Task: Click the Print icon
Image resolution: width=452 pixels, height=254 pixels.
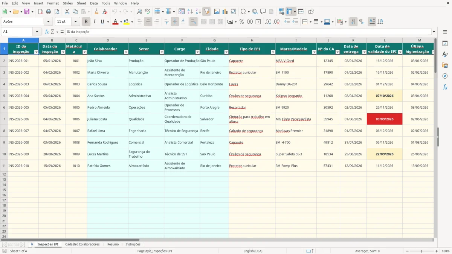Action: (49, 12)
